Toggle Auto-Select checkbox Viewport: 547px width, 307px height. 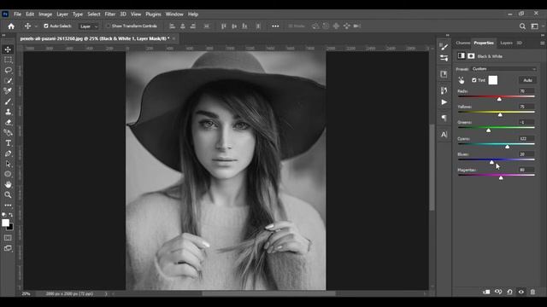tap(45, 26)
